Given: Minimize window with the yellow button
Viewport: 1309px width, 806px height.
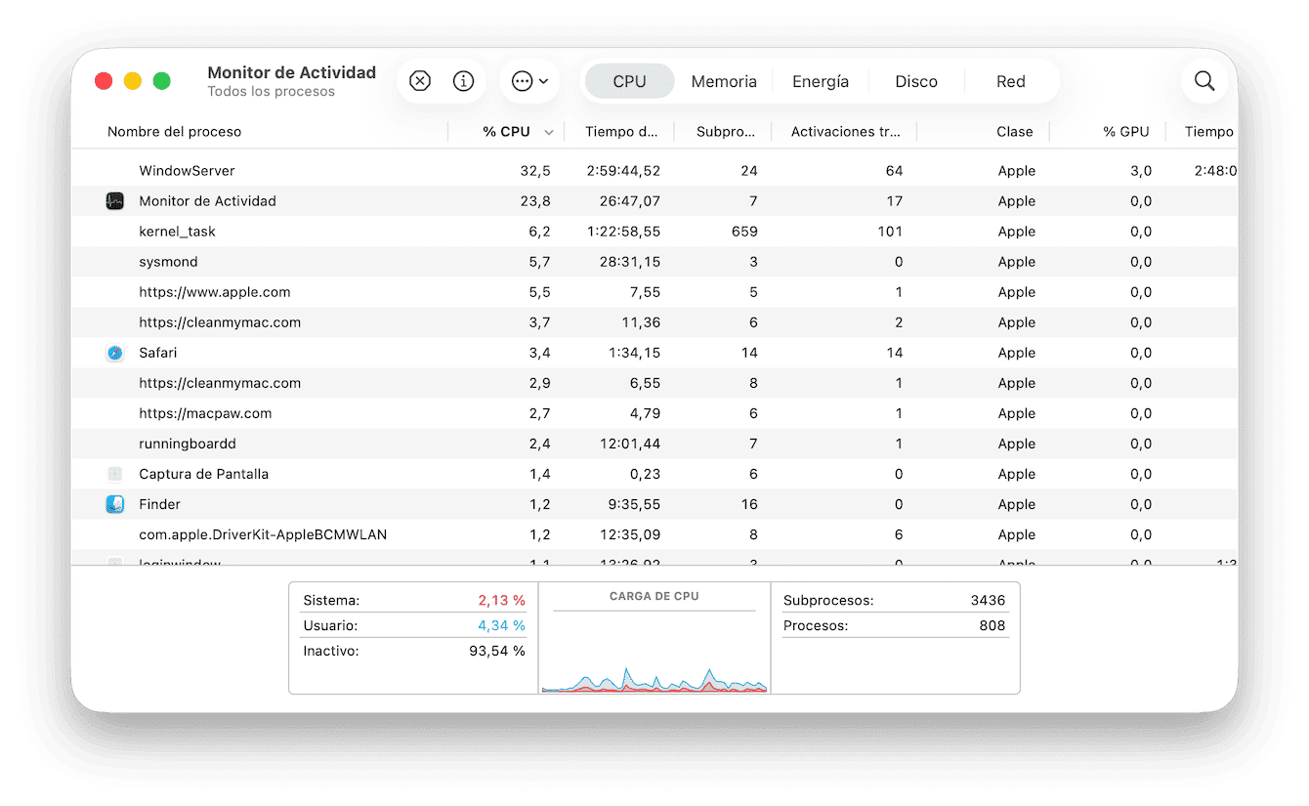Looking at the screenshot, I should (x=133, y=81).
